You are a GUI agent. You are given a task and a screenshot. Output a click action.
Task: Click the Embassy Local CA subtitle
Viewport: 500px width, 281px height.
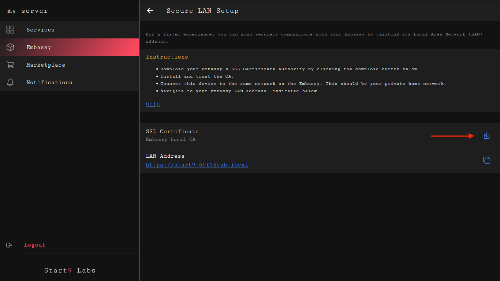[x=171, y=139]
